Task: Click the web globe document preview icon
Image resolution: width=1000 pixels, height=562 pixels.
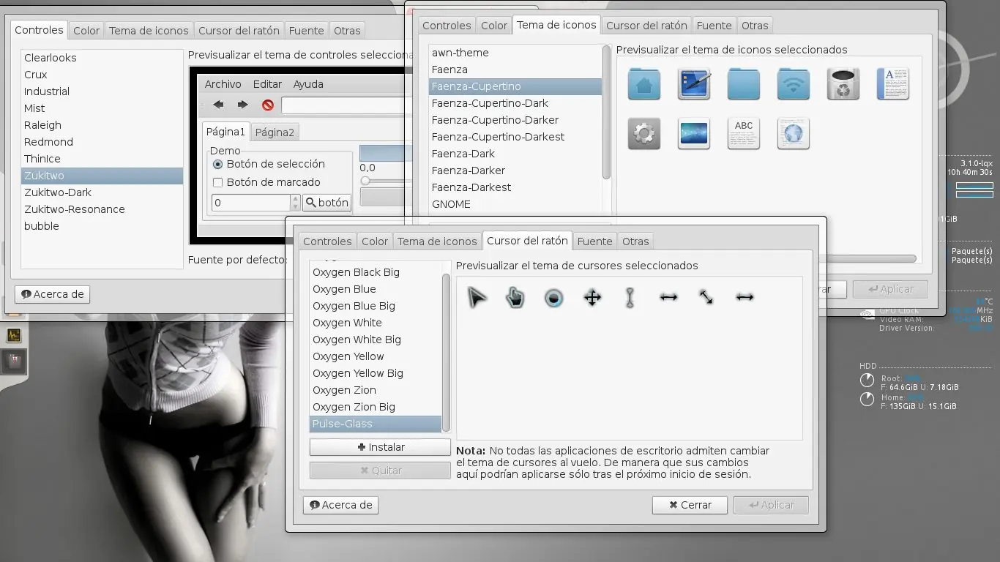Action: click(794, 133)
